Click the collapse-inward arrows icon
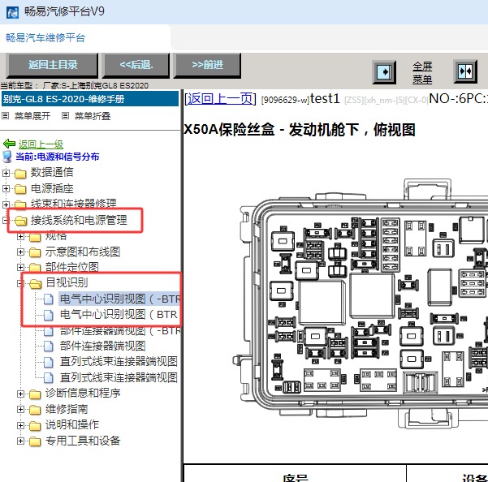This screenshot has width=488, height=482. click(465, 71)
